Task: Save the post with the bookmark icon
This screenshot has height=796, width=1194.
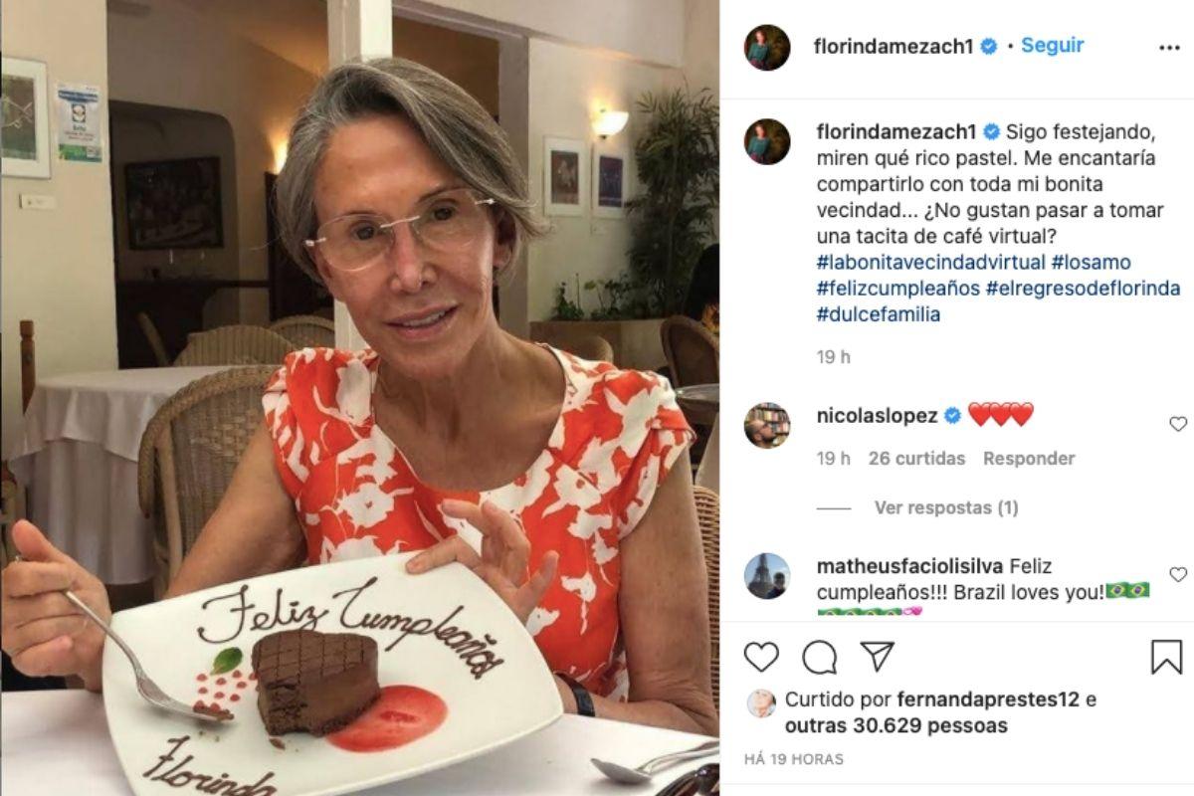Action: pos(1165,657)
